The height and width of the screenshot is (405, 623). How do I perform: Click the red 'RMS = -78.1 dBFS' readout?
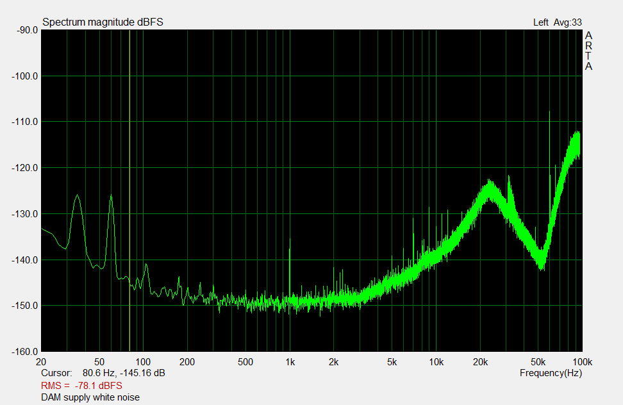(x=81, y=386)
